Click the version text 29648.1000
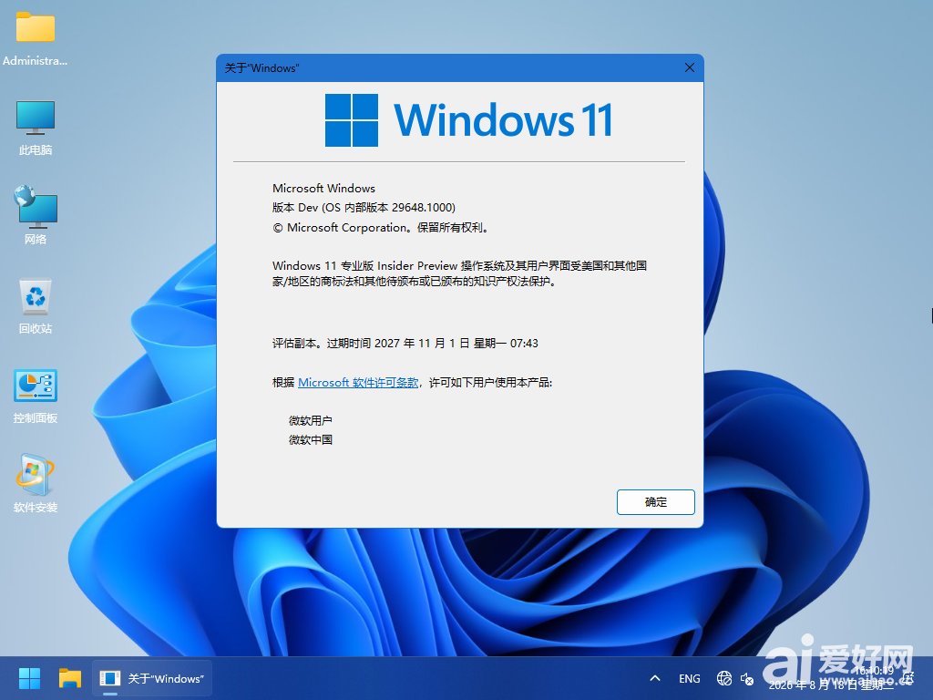 point(424,207)
